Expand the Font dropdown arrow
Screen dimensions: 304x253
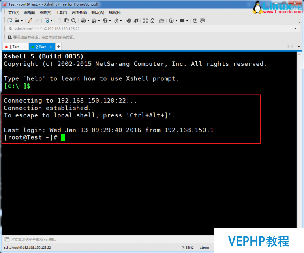121,21
